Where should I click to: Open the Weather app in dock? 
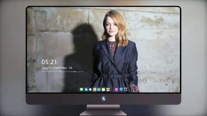click(86, 90)
